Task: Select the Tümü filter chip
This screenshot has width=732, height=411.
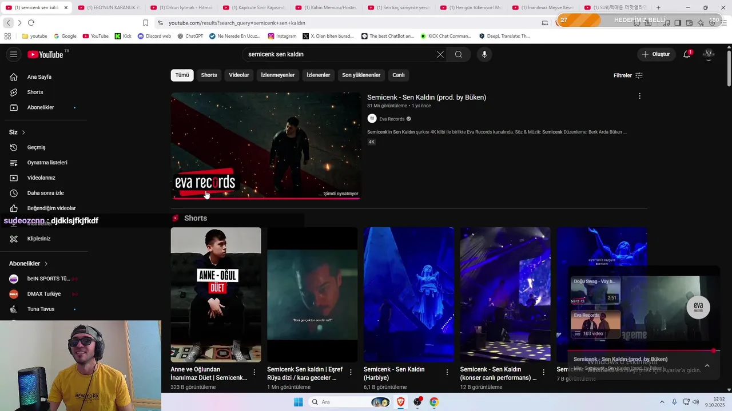Action: tap(182, 75)
